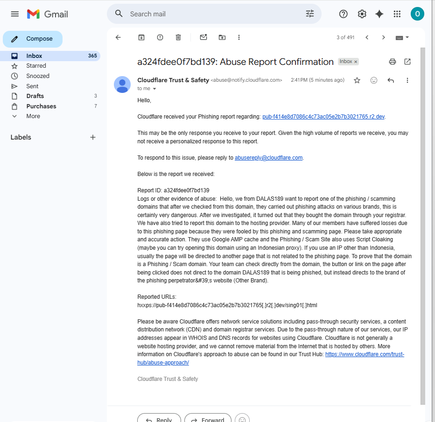Screen dimensions: 435x422
Task: Open the pub-f414e8d...r2.dev link
Action: (x=323, y=117)
